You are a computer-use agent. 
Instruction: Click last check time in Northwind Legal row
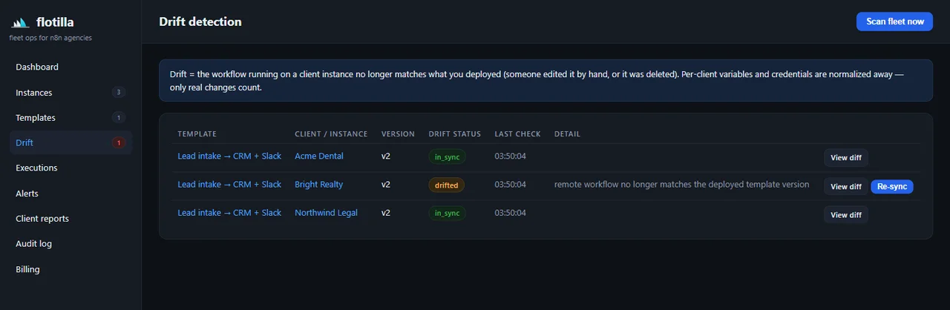coord(511,213)
